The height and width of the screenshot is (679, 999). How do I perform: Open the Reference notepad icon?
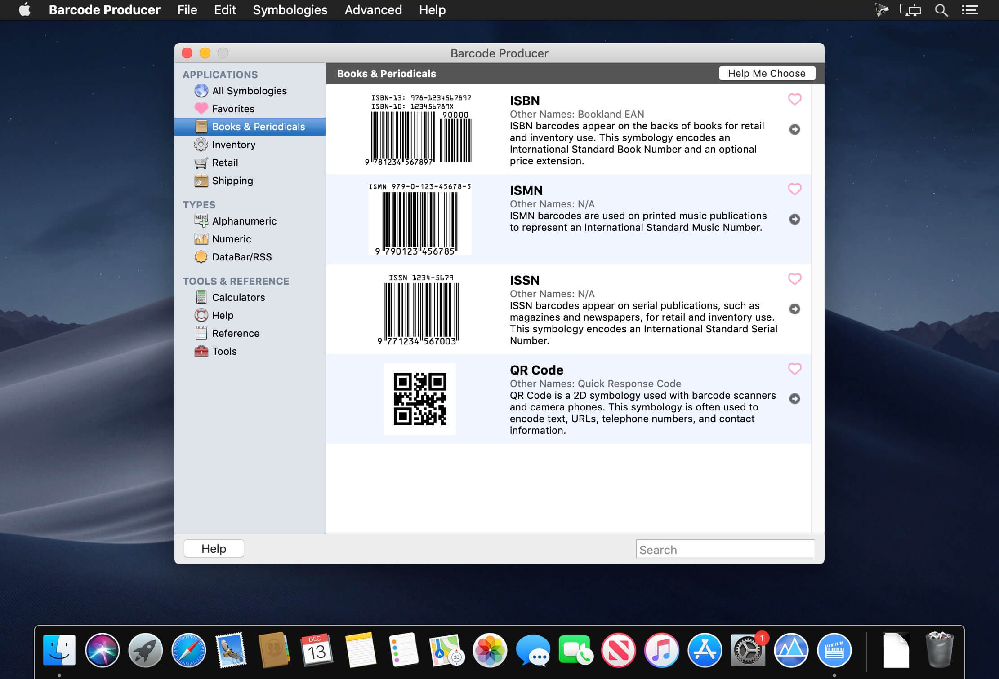(201, 333)
